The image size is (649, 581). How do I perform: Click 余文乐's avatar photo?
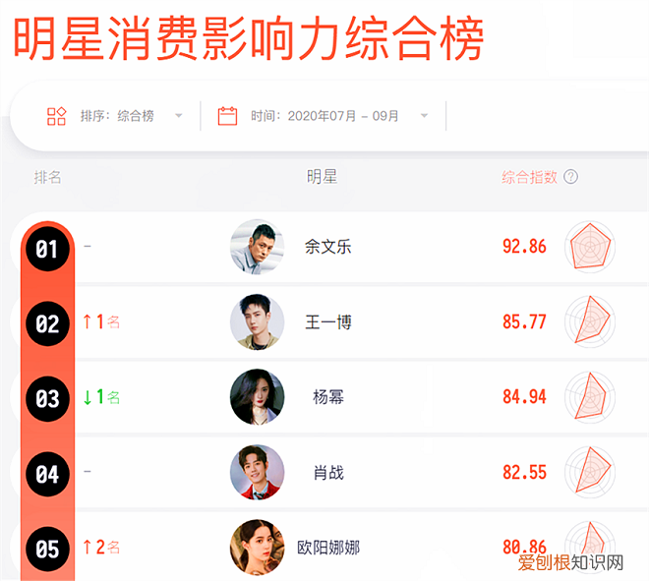(257, 247)
